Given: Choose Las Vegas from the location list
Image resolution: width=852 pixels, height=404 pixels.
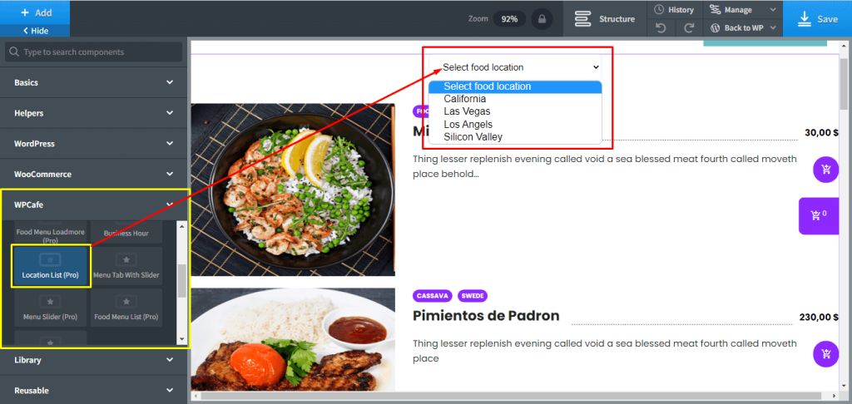Looking at the screenshot, I should point(515,111).
